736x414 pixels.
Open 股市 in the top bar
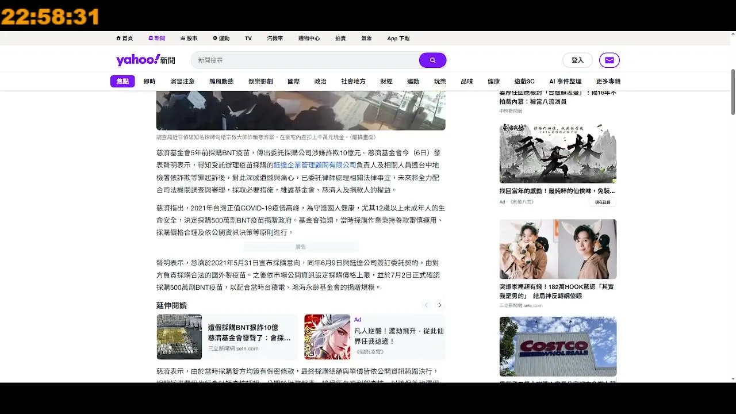tap(189, 39)
